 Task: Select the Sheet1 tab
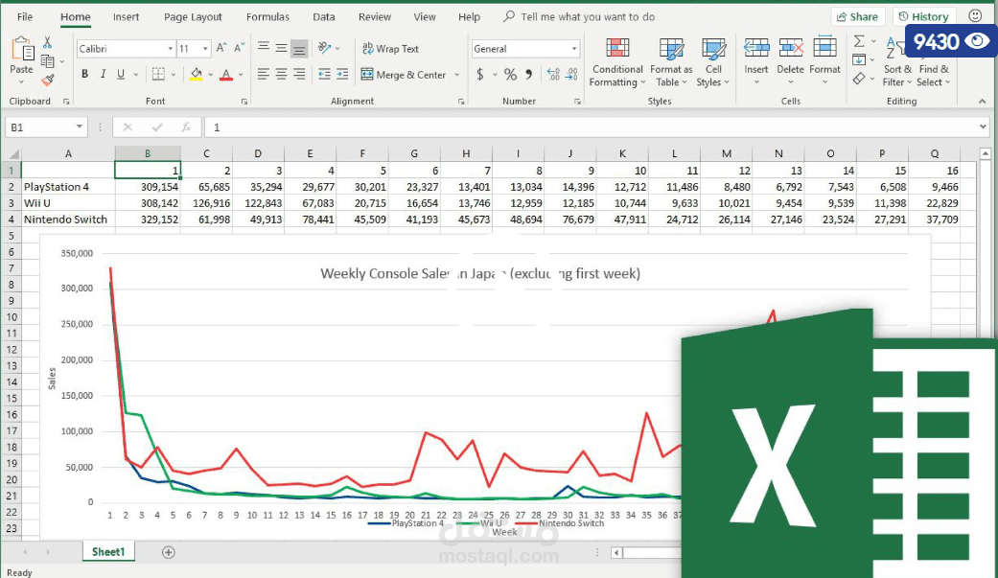(108, 552)
